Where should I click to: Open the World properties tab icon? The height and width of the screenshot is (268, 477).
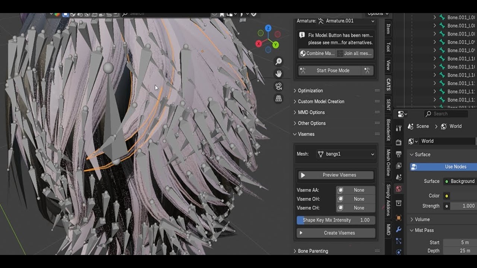coord(398,189)
